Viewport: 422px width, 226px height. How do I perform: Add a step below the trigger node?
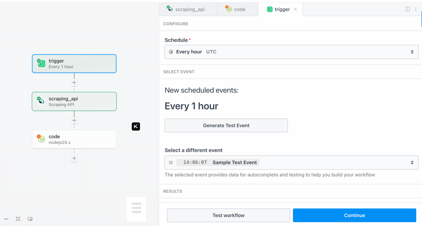tap(74, 83)
